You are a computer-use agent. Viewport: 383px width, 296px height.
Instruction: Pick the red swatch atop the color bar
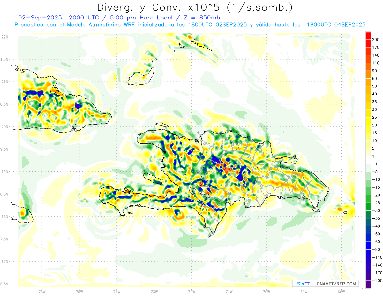click(x=368, y=36)
